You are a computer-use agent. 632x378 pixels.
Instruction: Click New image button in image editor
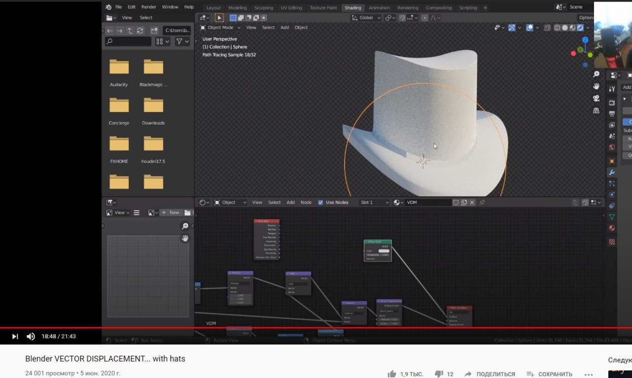(171, 213)
